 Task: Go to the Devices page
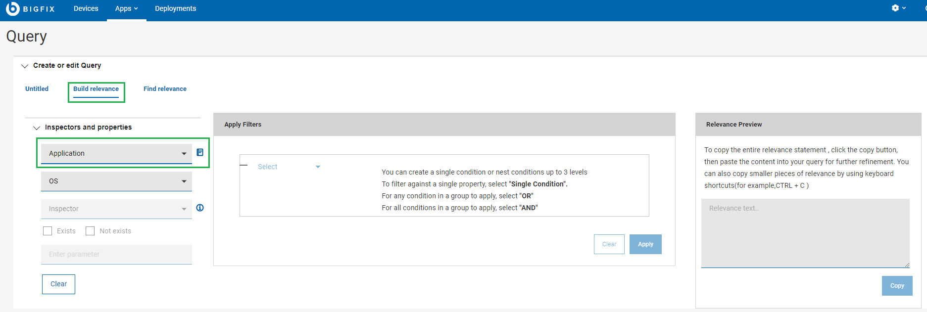click(x=86, y=8)
